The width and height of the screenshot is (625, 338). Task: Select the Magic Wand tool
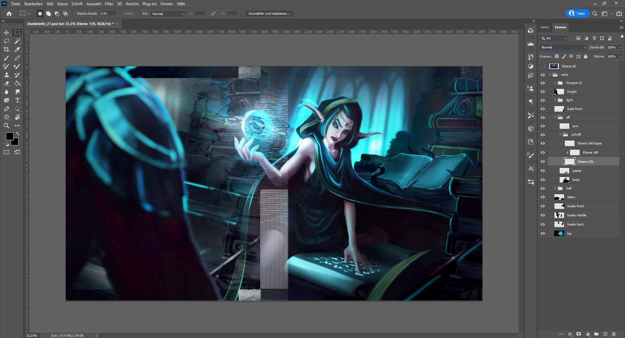[x=17, y=41]
